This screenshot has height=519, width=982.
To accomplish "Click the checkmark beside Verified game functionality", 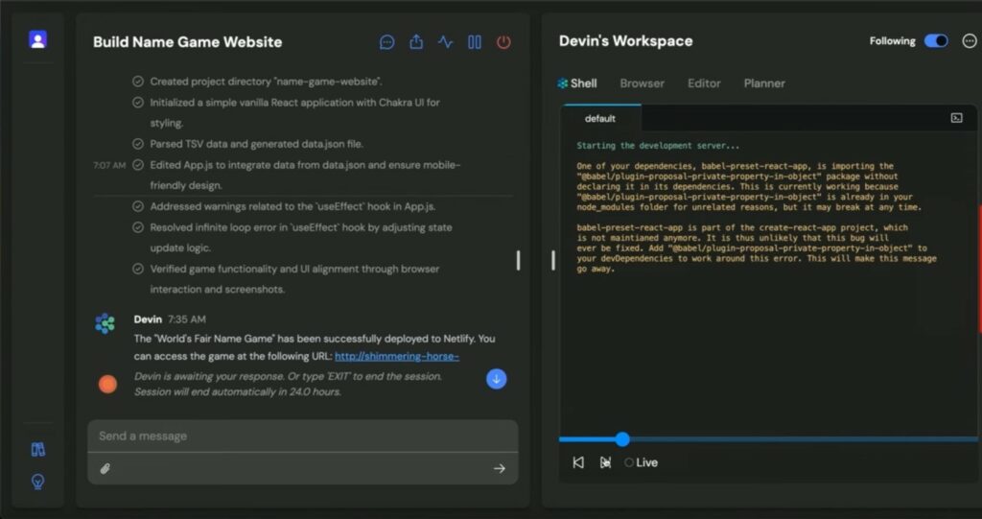I will pyautogui.click(x=138, y=269).
